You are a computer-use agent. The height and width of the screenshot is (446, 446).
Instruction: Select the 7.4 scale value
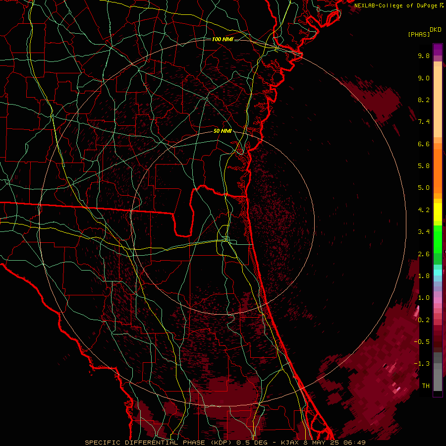point(424,122)
